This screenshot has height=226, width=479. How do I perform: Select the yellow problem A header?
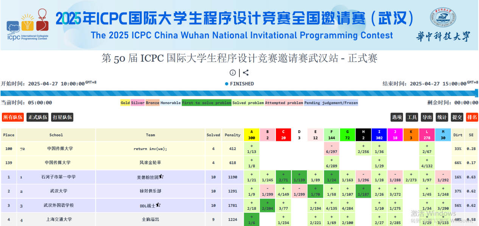[x=252, y=135]
